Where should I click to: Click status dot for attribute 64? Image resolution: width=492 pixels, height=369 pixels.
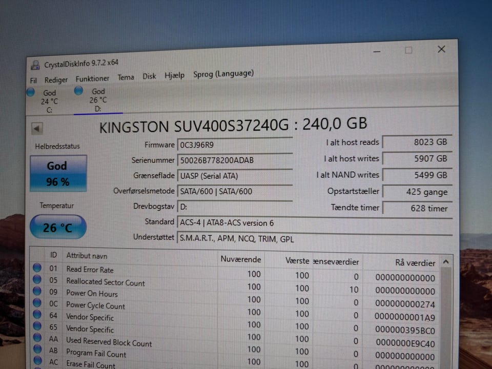click(x=37, y=314)
